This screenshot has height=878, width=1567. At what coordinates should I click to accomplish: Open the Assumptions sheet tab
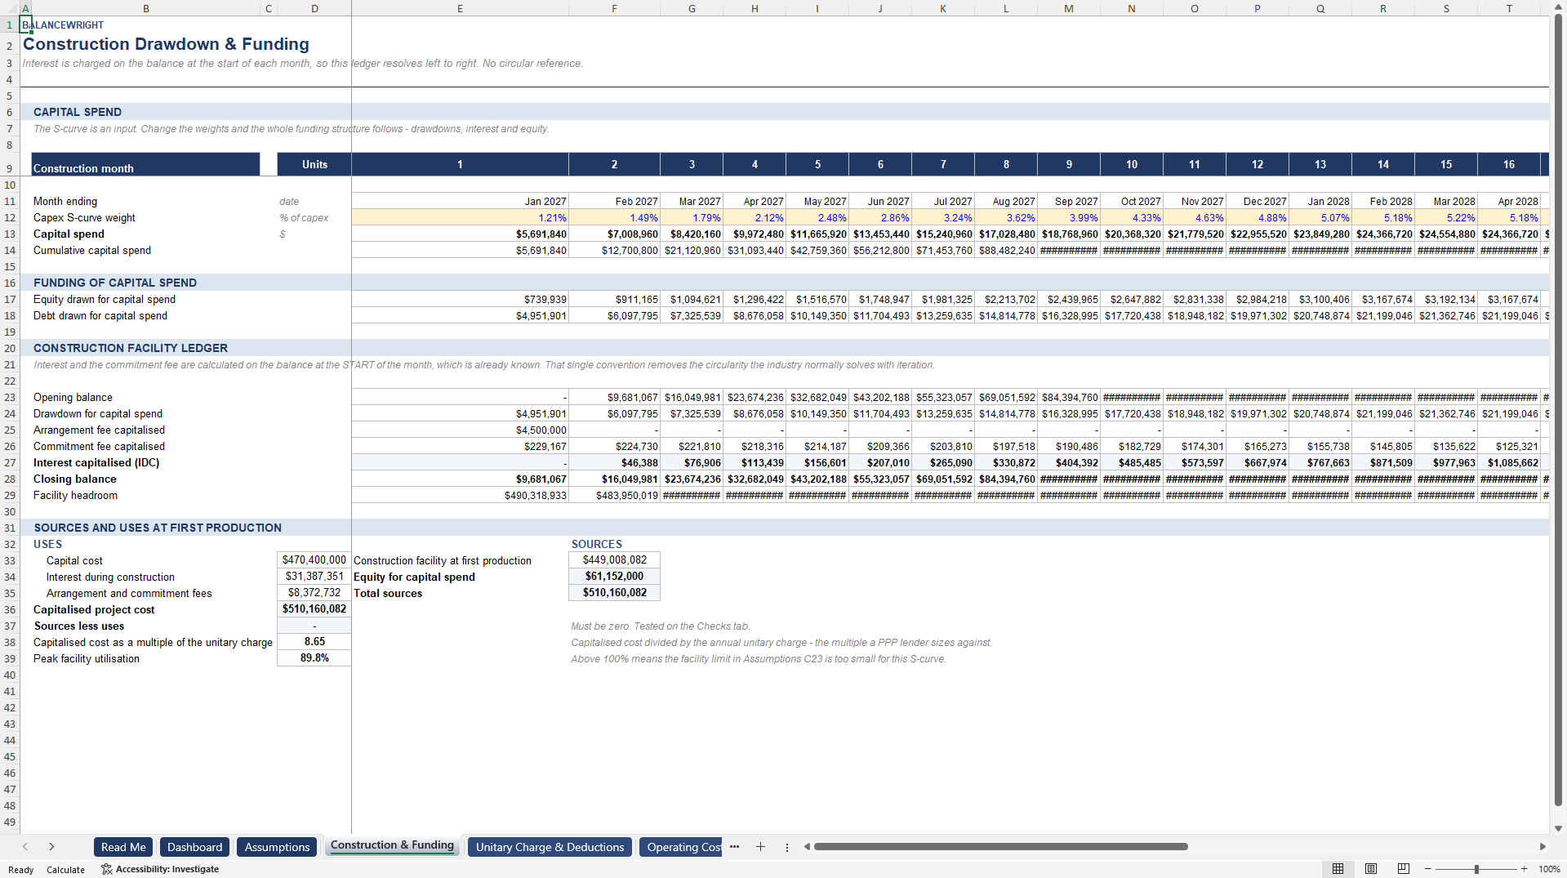pyautogui.click(x=277, y=847)
